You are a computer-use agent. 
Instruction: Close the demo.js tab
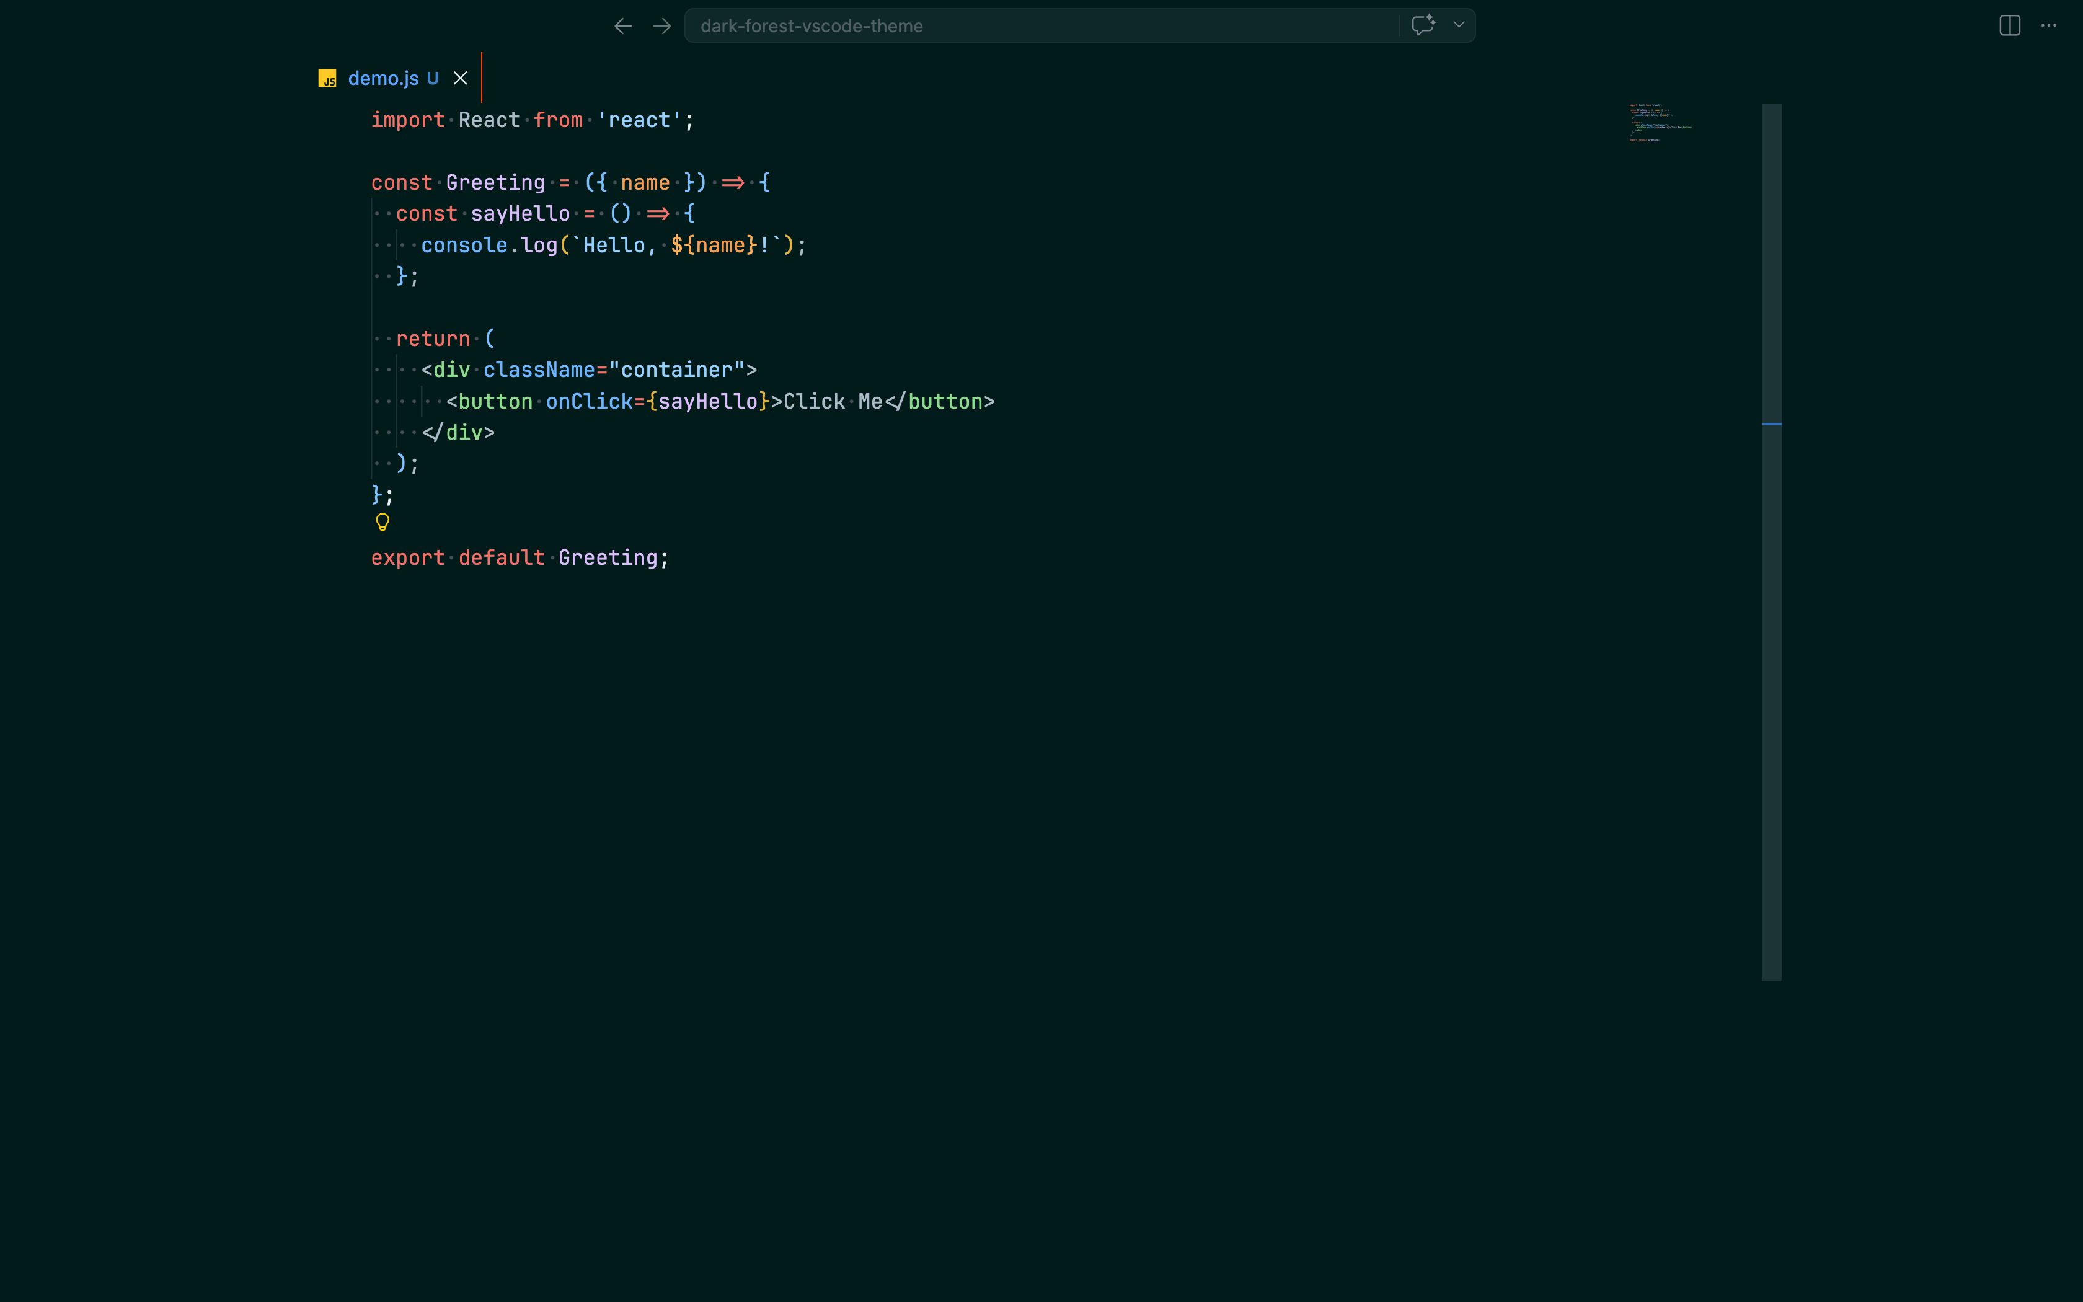[x=461, y=78]
